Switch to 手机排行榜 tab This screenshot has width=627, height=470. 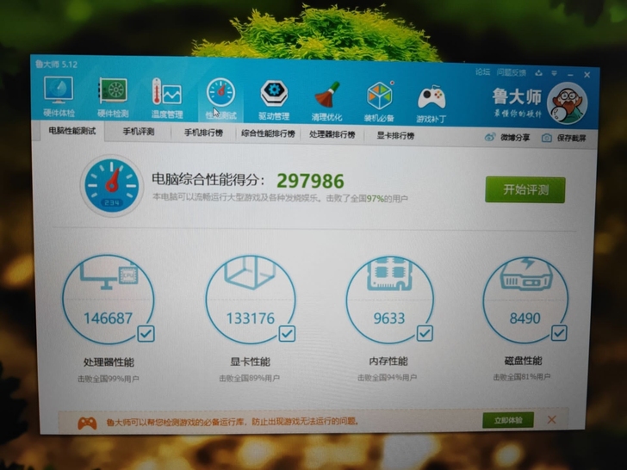click(x=203, y=133)
